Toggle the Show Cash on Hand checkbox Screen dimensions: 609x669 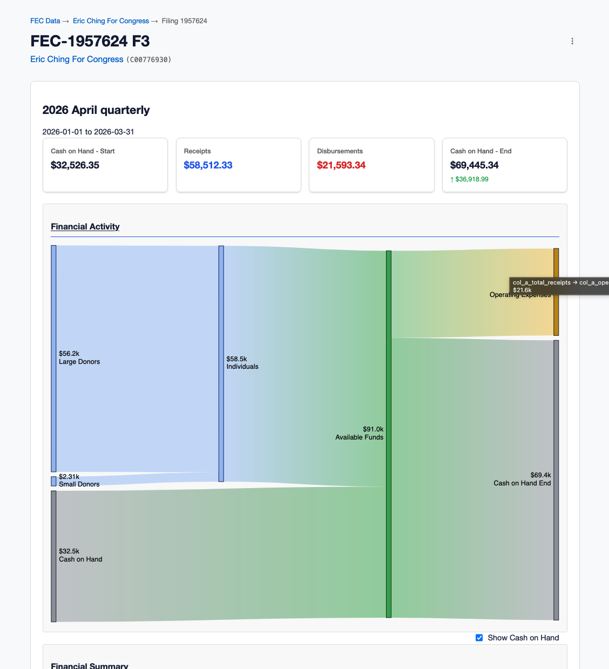pos(479,638)
